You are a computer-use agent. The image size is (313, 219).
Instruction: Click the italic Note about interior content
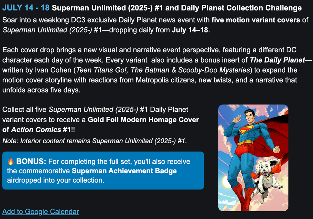(94, 141)
